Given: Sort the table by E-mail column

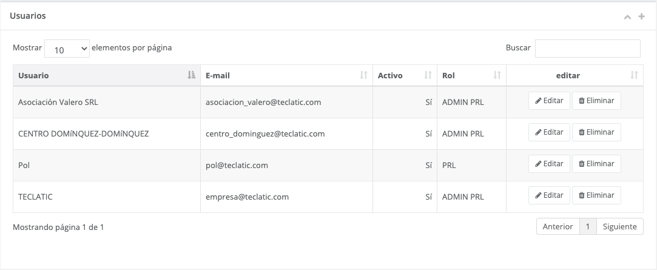Looking at the screenshot, I should 363,76.
